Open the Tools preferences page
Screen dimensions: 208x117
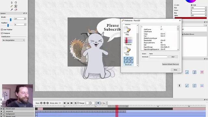[x=127, y=51]
